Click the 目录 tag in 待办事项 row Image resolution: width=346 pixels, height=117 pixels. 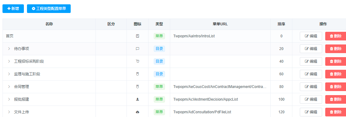coord(159,49)
